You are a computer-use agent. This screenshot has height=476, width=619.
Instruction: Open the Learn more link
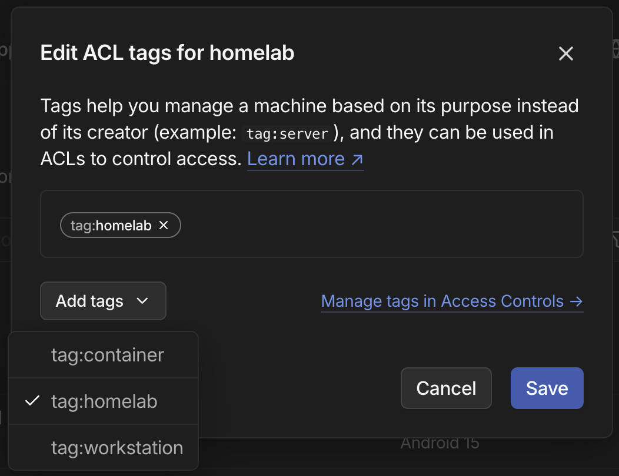pyautogui.click(x=296, y=159)
